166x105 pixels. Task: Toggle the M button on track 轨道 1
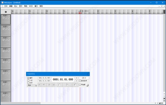6,18
